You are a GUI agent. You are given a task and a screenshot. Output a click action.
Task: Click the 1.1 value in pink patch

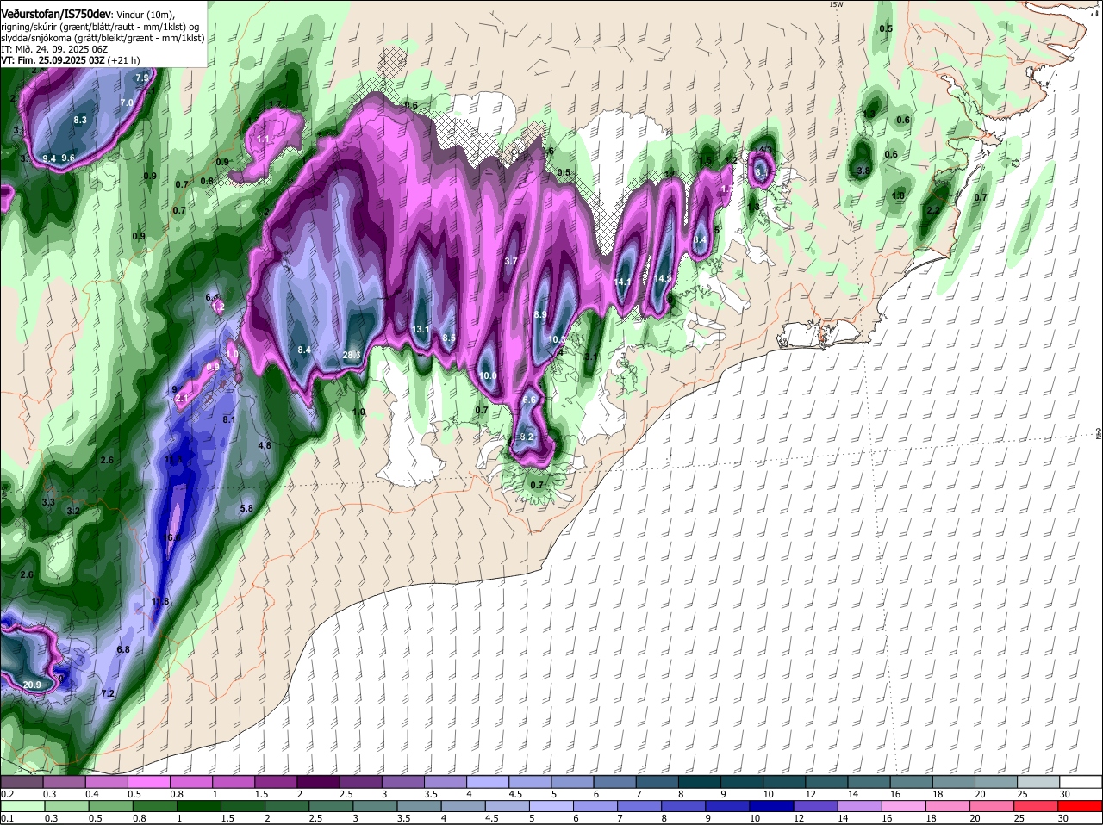coord(264,140)
